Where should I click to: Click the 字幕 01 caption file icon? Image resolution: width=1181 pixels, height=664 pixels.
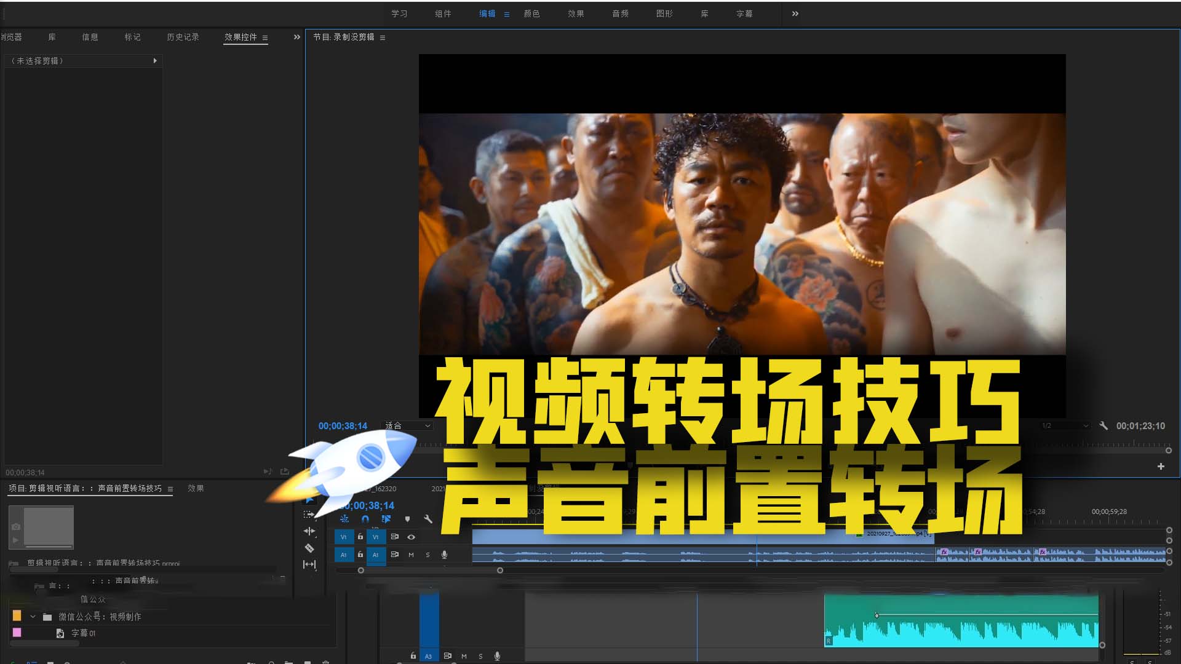[x=60, y=633]
